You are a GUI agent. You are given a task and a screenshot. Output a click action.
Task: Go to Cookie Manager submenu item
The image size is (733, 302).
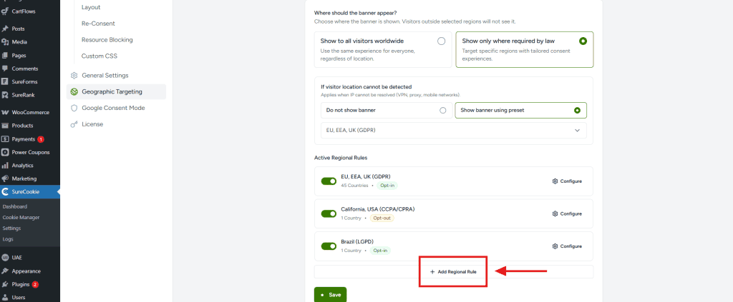21,217
